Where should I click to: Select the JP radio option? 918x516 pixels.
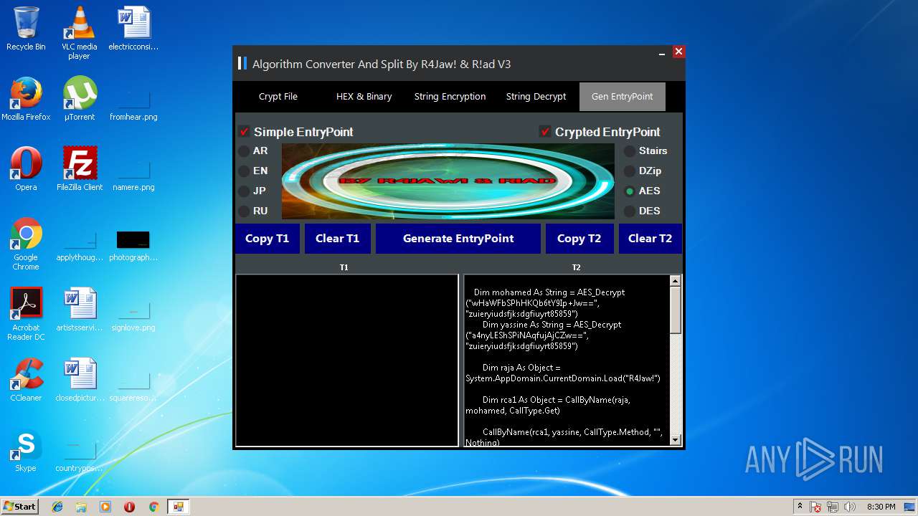[244, 191]
